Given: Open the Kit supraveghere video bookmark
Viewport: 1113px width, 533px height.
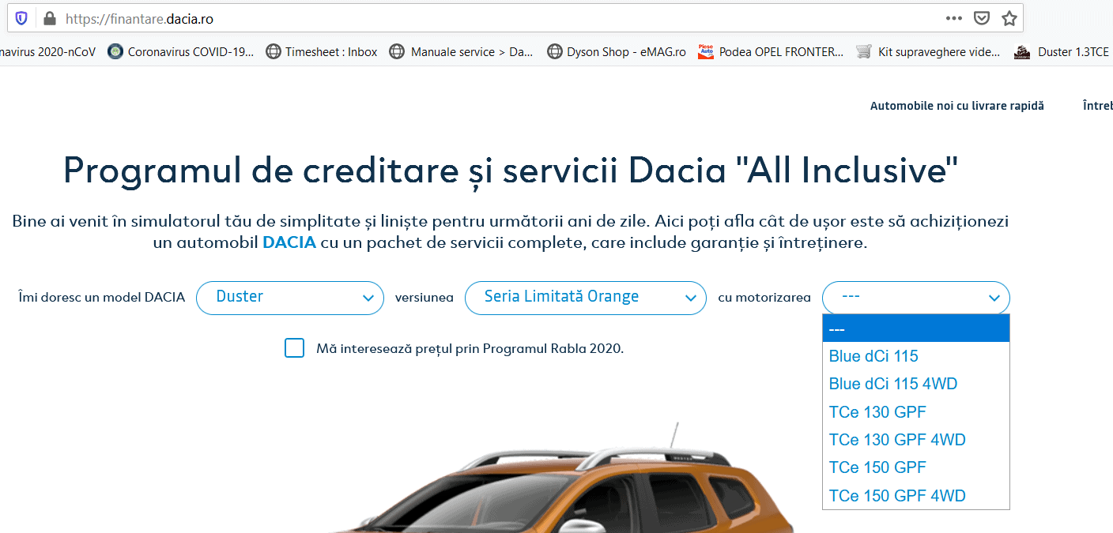Looking at the screenshot, I should [929, 52].
